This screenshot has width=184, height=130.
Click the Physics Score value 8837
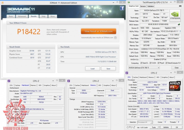click(32, 54)
